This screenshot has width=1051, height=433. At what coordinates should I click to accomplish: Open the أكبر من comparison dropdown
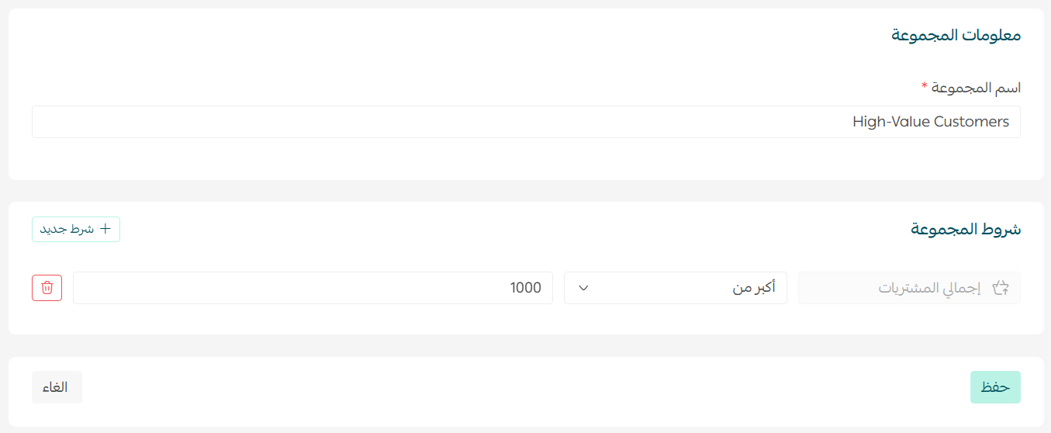pyautogui.click(x=675, y=288)
